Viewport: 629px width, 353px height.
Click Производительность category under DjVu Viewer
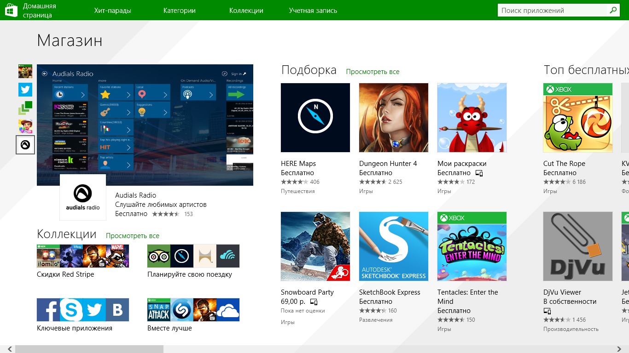pos(571,329)
